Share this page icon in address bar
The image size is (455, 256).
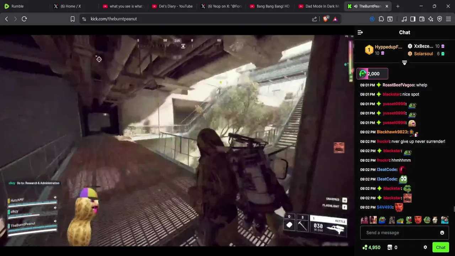tap(315, 19)
